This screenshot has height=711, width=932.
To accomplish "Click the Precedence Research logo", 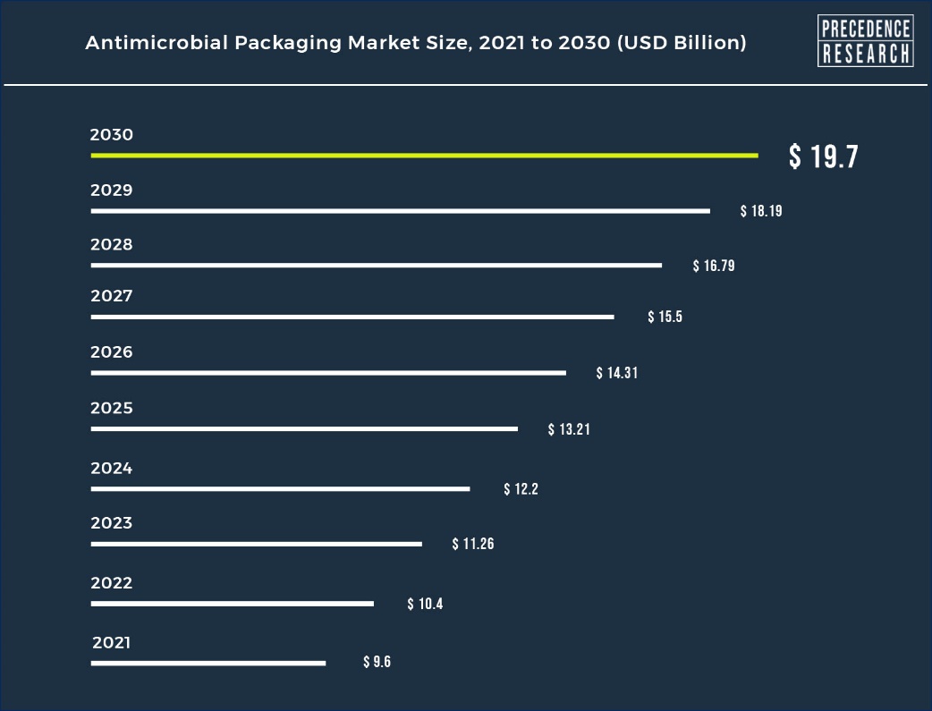I will point(865,41).
